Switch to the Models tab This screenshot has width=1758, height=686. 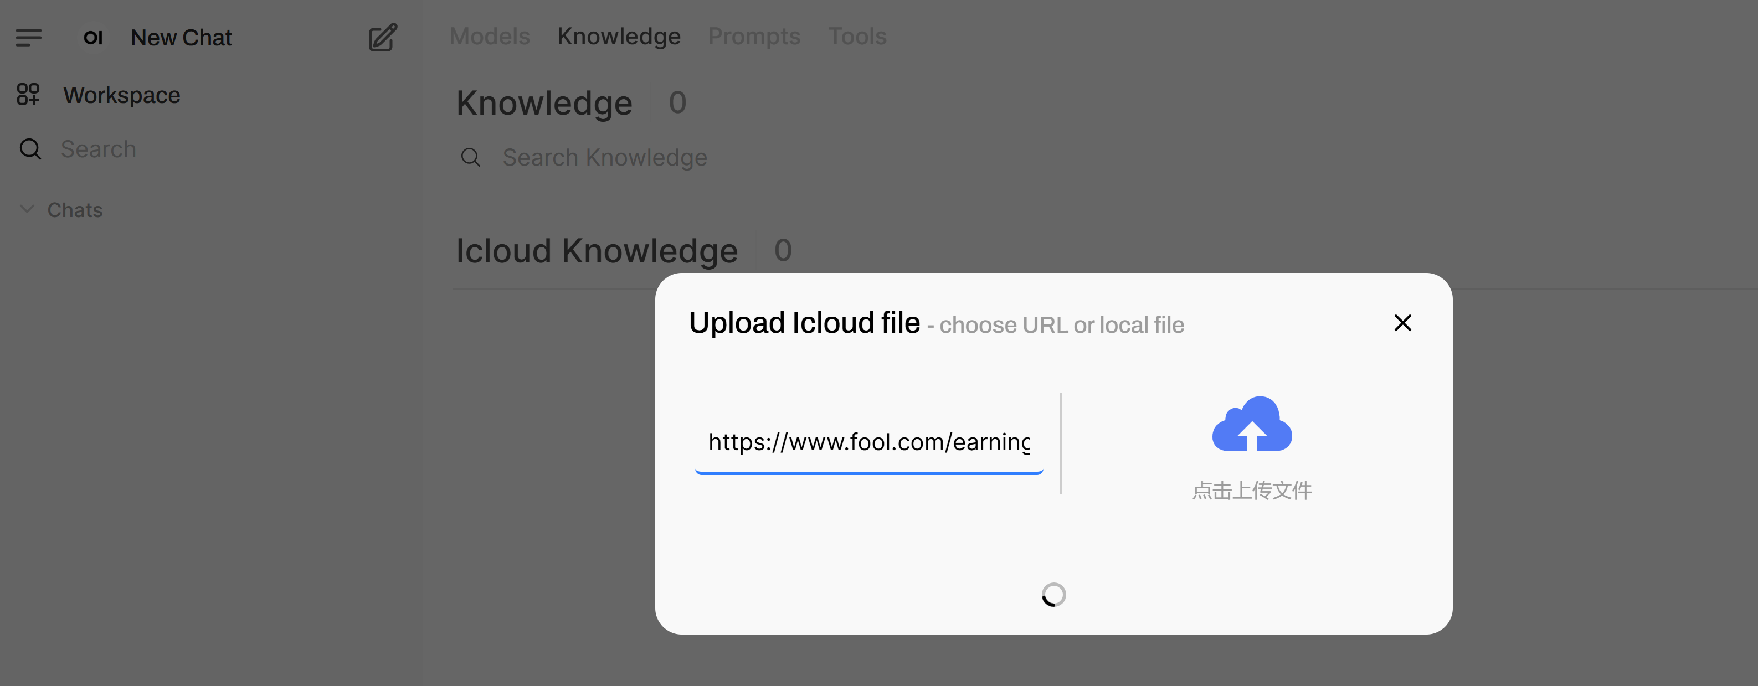(x=489, y=36)
